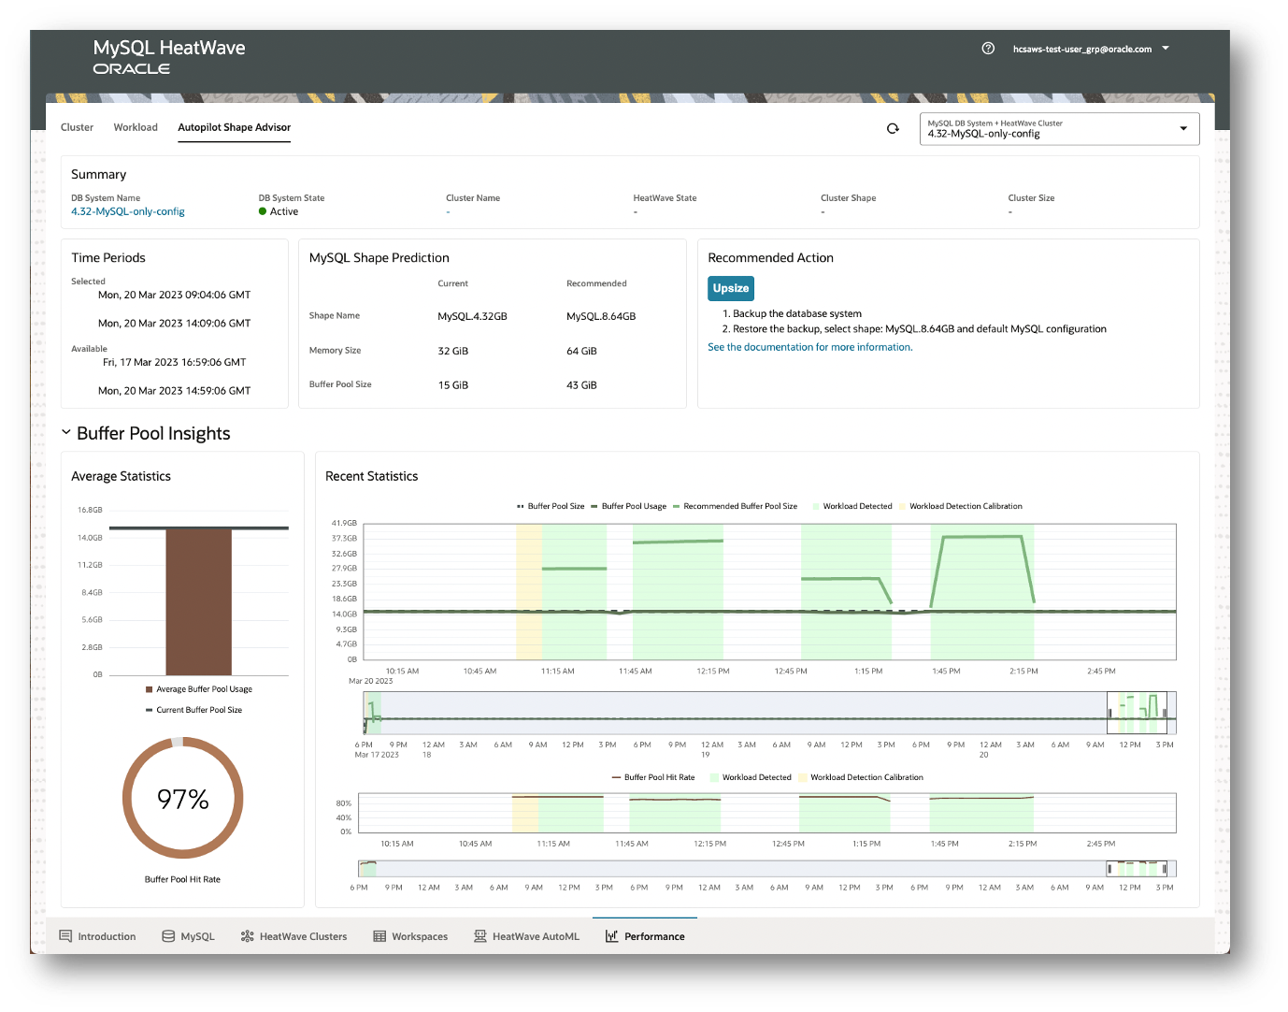The image size is (1288, 1012).
Task: Switch to the Cluster tab
Action: pos(77,127)
